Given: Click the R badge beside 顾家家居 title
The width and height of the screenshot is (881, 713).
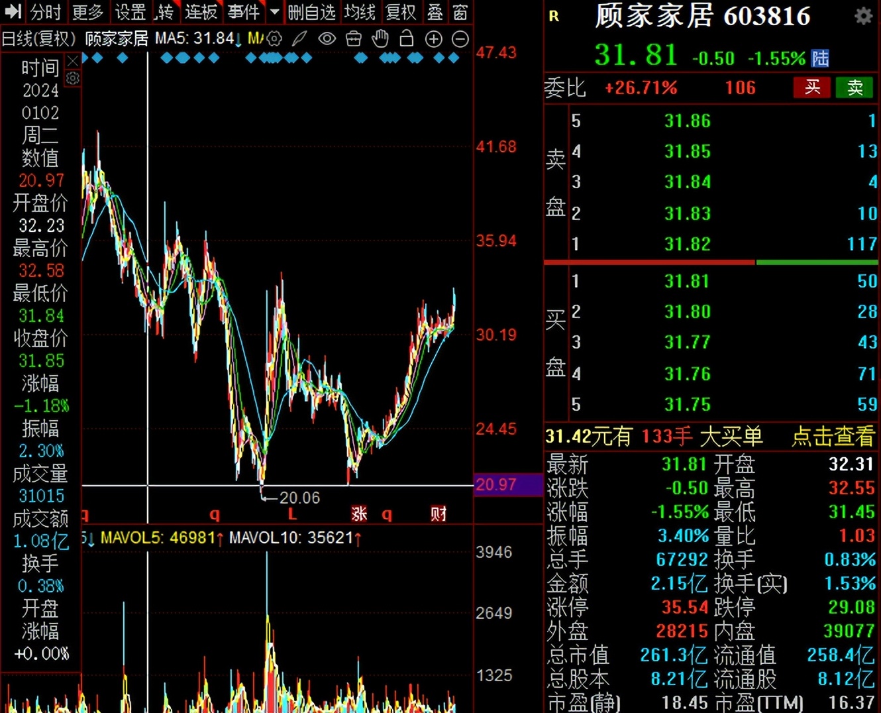Looking at the screenshot, I should (x=554, y=17).
